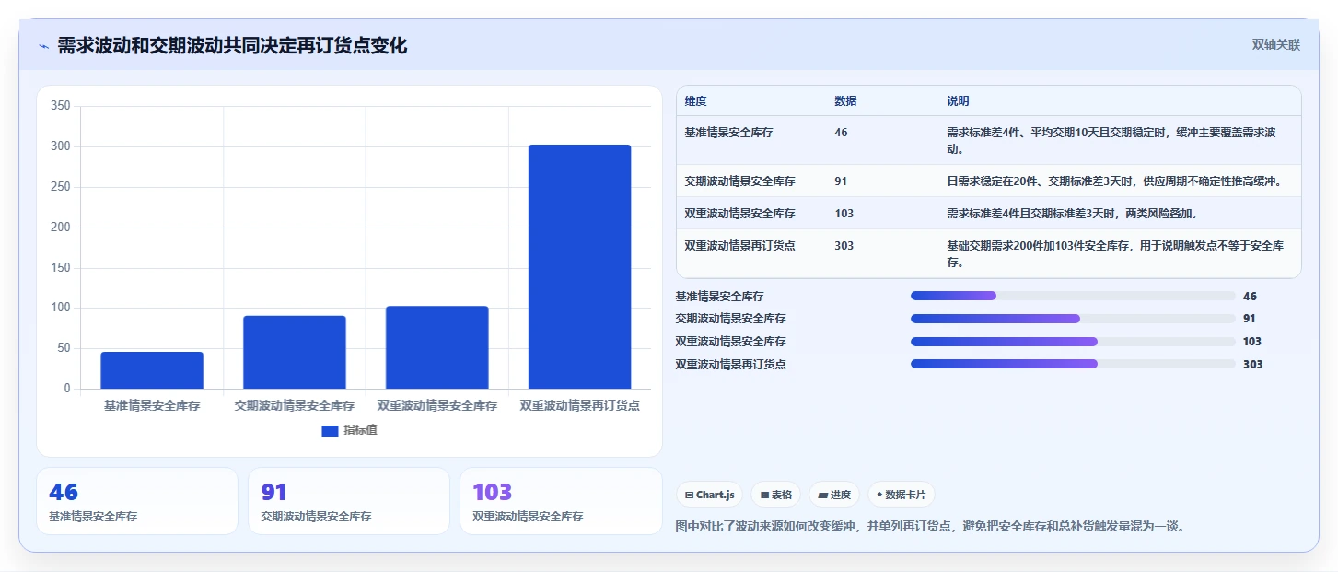Click progress label 双重波动情景再订货点
This screenshot has height=572, width=1338.
tap(730, 365)
